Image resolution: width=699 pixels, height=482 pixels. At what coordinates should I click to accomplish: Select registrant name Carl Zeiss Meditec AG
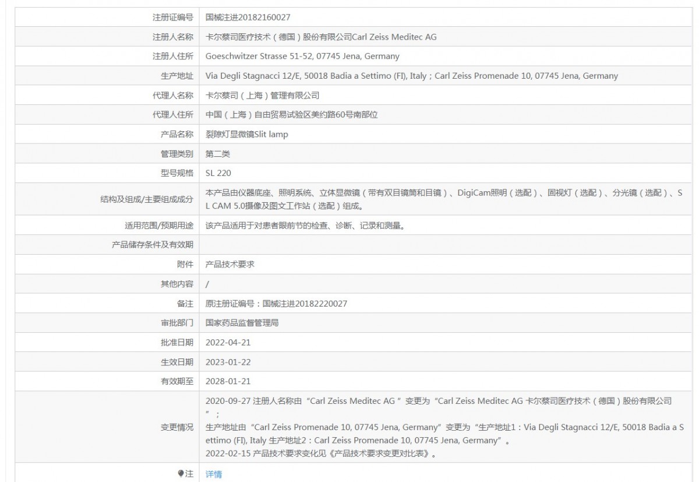(321, 37)
